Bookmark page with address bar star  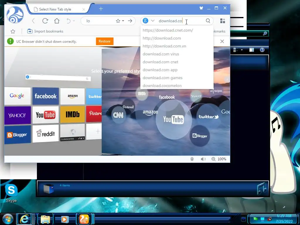[x=118, y=21]
